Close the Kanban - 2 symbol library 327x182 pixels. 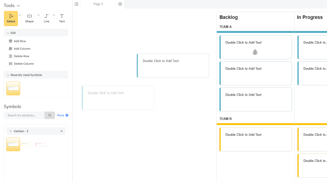pyautogui.click(x=62, y=131)
